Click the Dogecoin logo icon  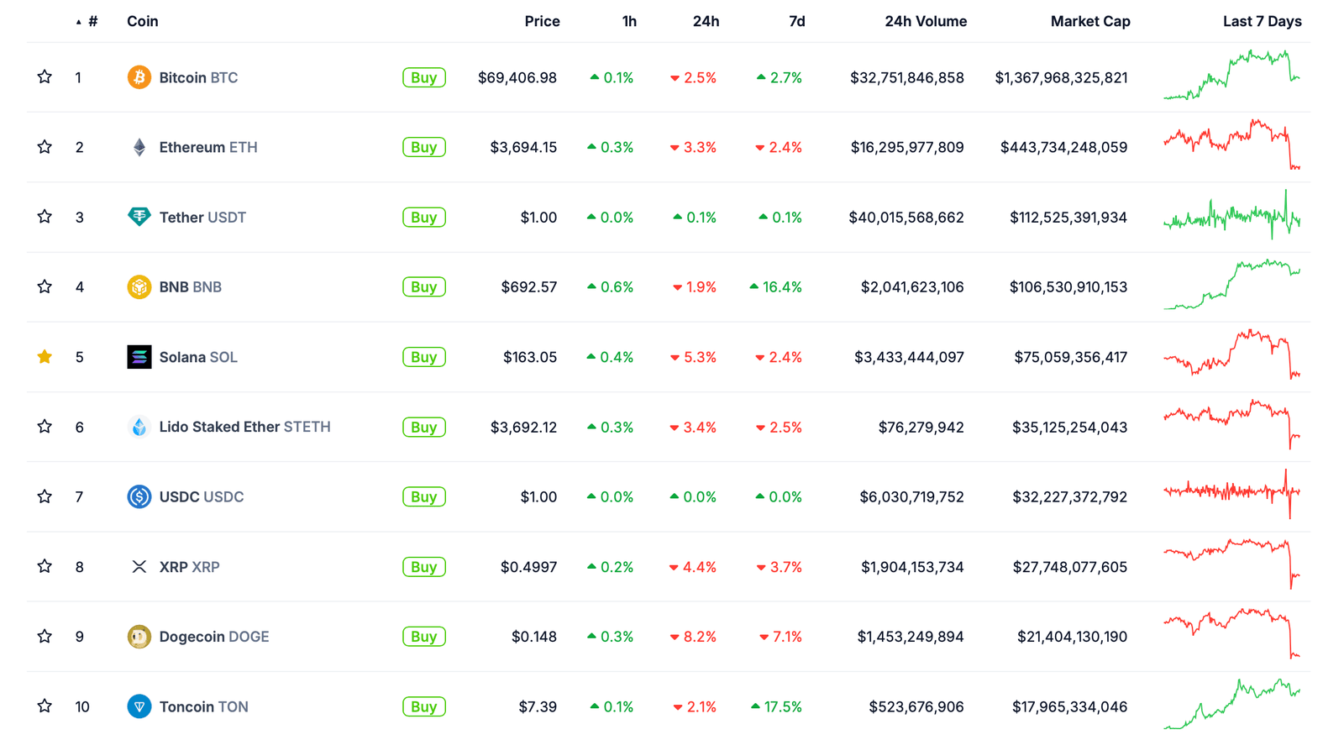139,637
